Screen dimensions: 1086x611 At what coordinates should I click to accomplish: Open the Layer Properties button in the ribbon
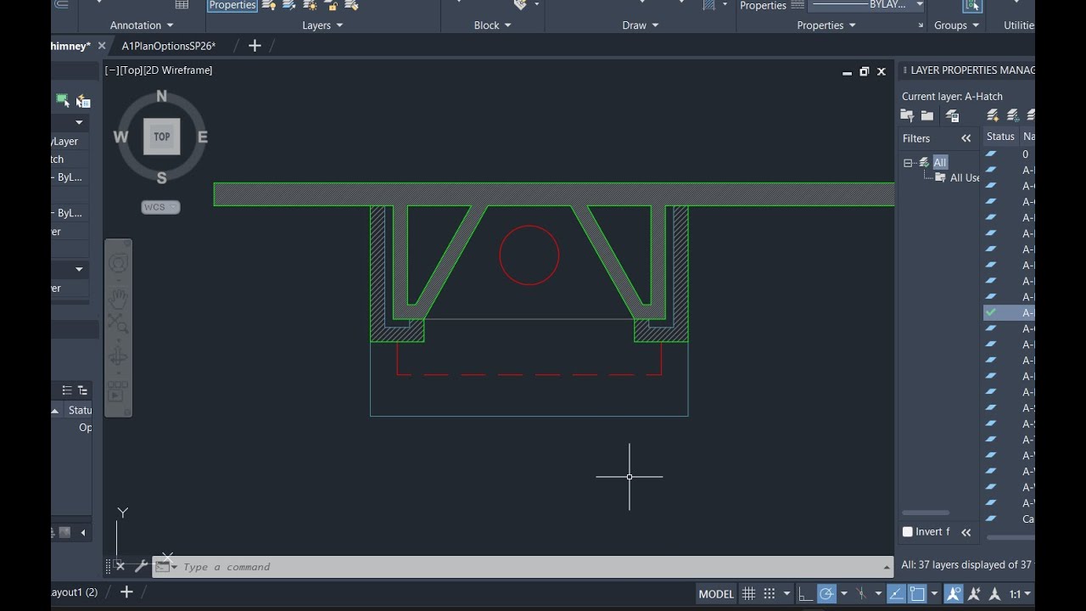click(x=232, y=5)
